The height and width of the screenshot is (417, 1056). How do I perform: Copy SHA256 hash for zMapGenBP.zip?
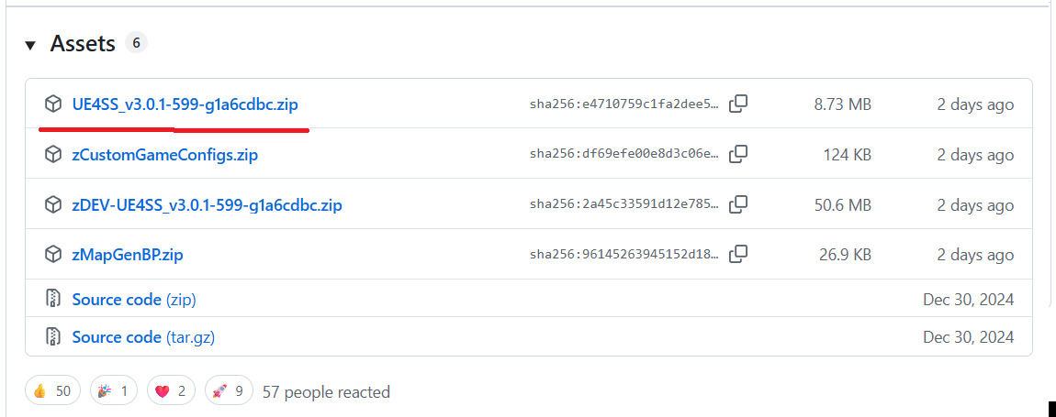738,254
